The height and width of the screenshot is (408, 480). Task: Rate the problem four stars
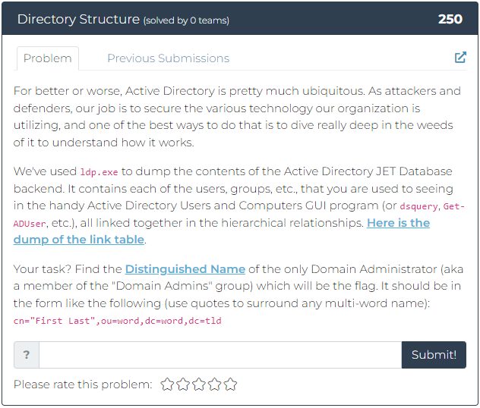[x=215, y=384]
